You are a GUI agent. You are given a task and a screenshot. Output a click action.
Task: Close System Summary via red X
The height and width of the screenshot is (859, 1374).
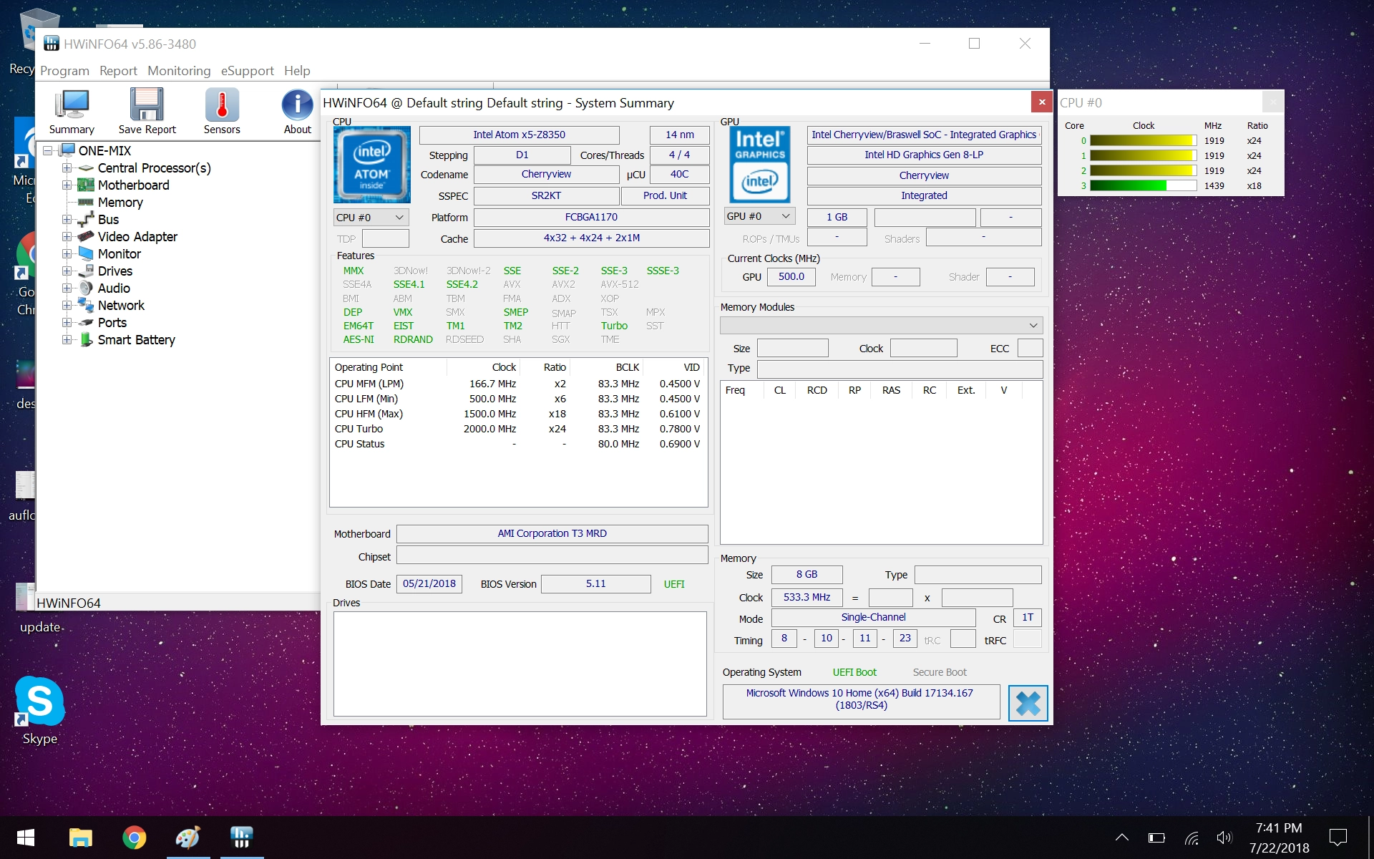pos(1042,102)
